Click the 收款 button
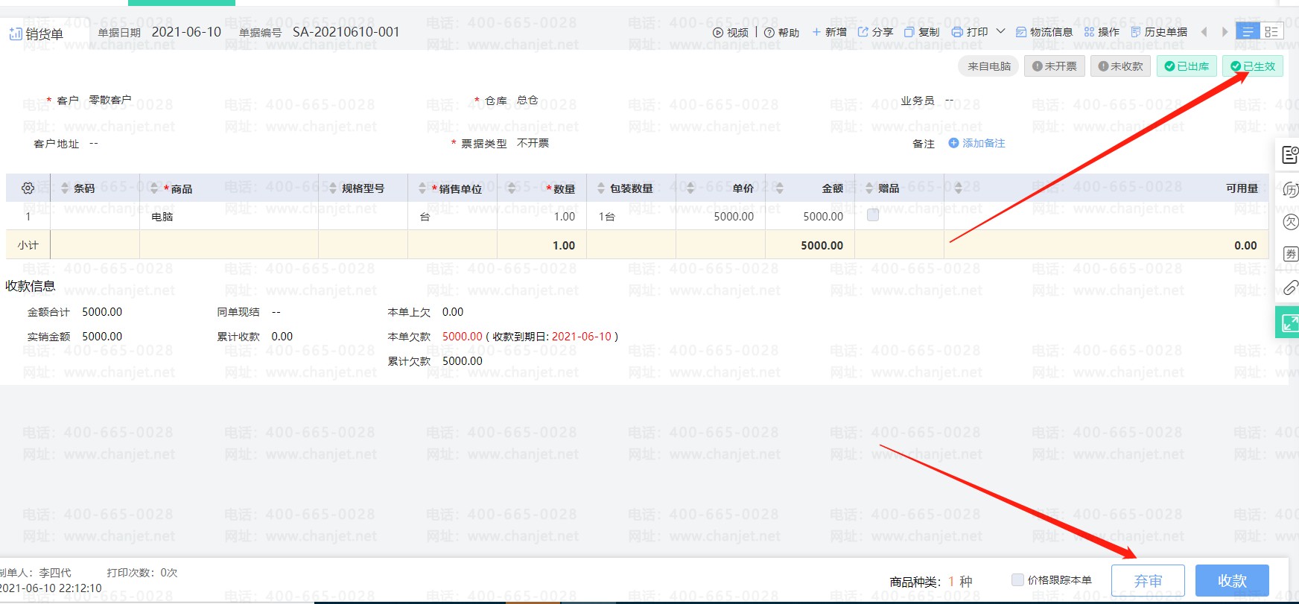Image resolution: width=1299 pixels, height=604 pixels. click(1232, 581)
